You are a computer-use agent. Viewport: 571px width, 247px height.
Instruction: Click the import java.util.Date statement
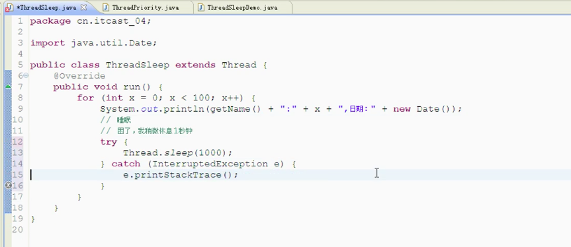pyautogui.click(x=93, y=43)
